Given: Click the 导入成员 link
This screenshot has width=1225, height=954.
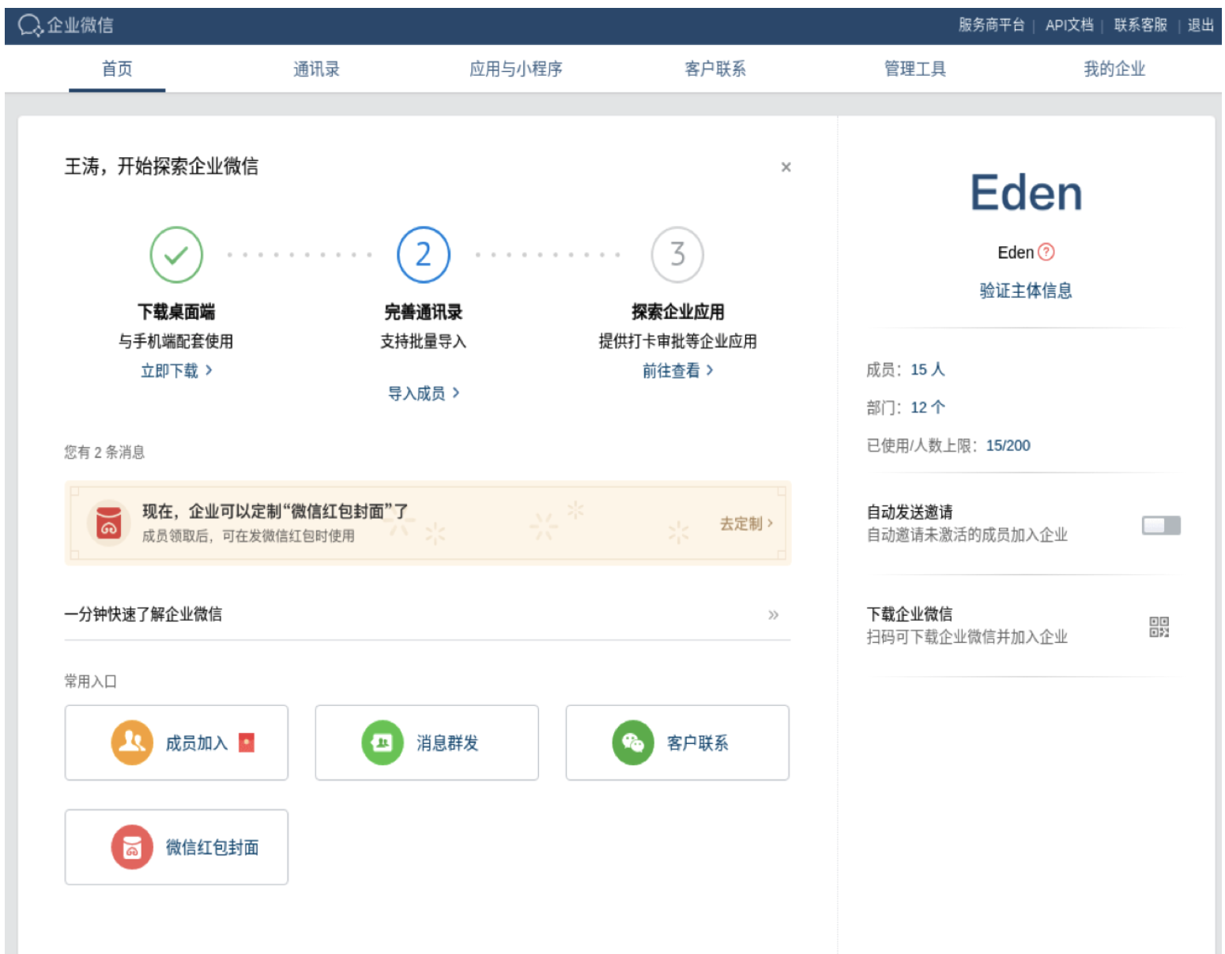Looking at the screenshot, I should [424, 393].
